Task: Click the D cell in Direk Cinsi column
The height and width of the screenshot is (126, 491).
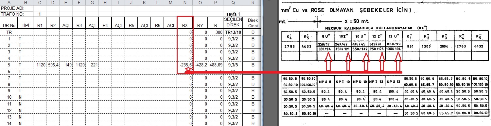Action: click(253, 33)
